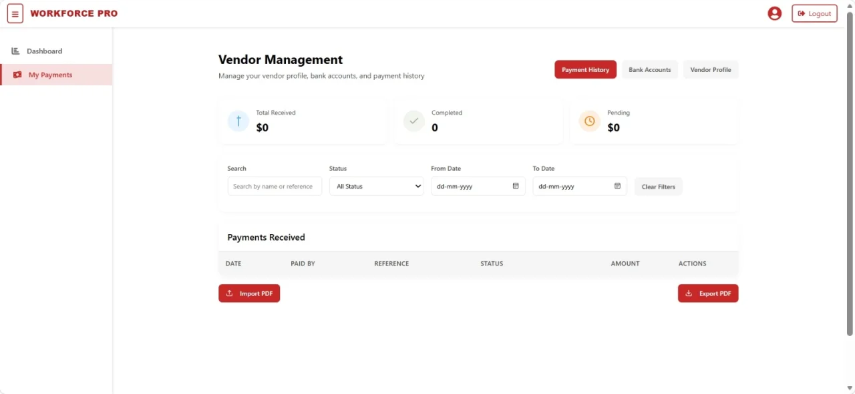Click the Pending $0 value

click(x=614, y=127)
